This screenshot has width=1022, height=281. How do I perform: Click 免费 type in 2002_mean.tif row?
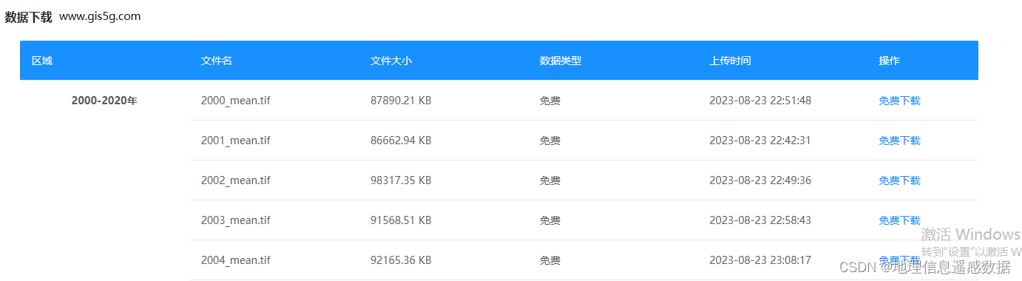pos(550,180)
